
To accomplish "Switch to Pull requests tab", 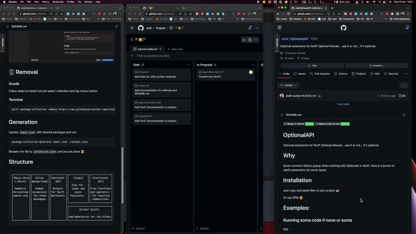I will point(319,74).
